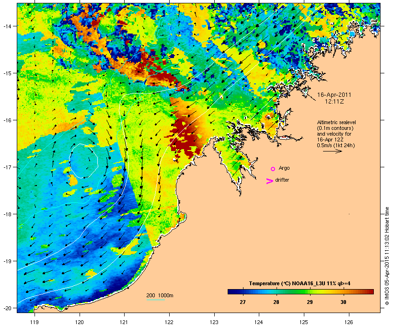Click the 125 longitude axis label
Viewport: 393px width, 326px height.
click(x=304, y=322)
